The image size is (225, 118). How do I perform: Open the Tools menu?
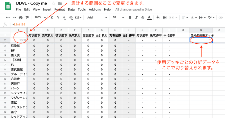tap(82, 10)
